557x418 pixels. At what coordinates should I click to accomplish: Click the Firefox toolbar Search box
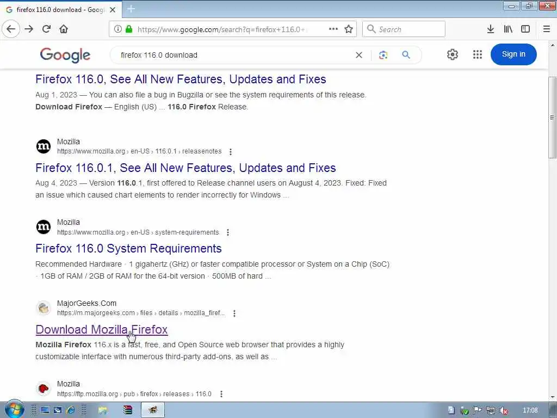404,29
